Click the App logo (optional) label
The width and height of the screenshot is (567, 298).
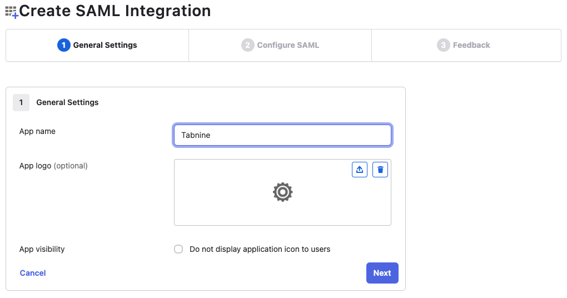tap(53, 166)
